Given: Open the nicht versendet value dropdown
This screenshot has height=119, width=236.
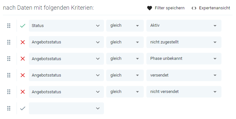Looking at the screenshot, I should tap(184, 92).
